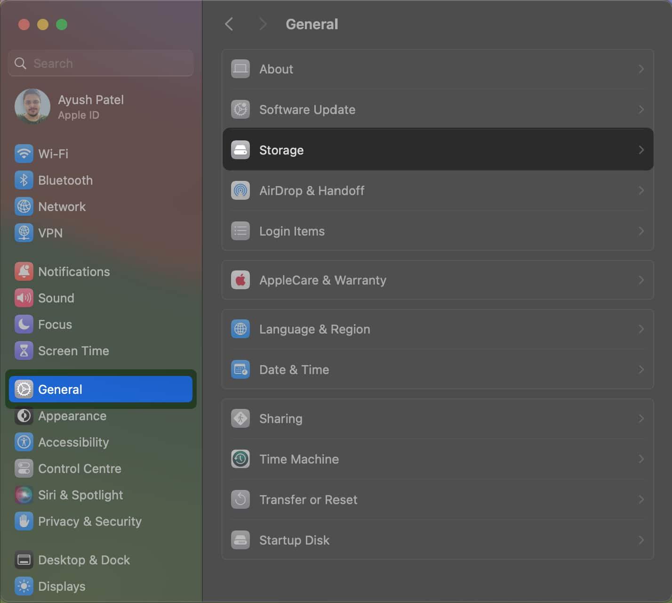
Task: Go forward with the right arrow button
Action: pos(263,24)
